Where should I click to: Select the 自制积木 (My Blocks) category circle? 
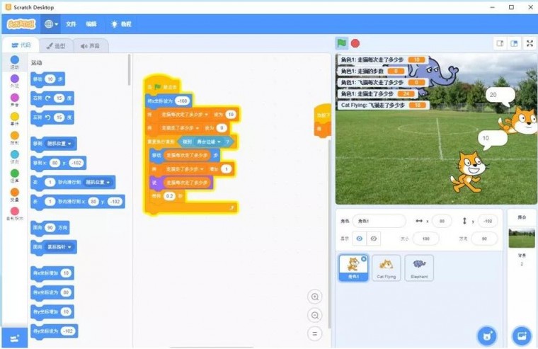pos(14,211)
